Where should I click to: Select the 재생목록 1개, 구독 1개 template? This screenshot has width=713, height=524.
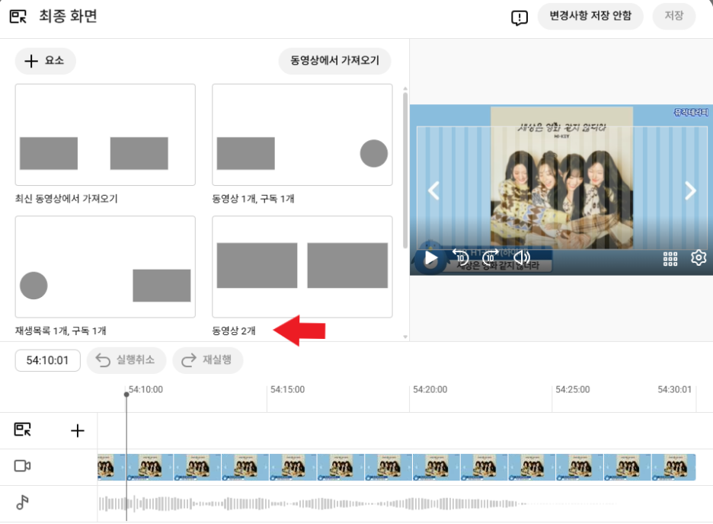[105, 267]
